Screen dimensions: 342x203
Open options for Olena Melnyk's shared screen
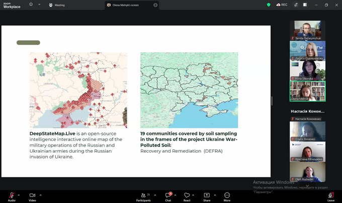point(155,5)
